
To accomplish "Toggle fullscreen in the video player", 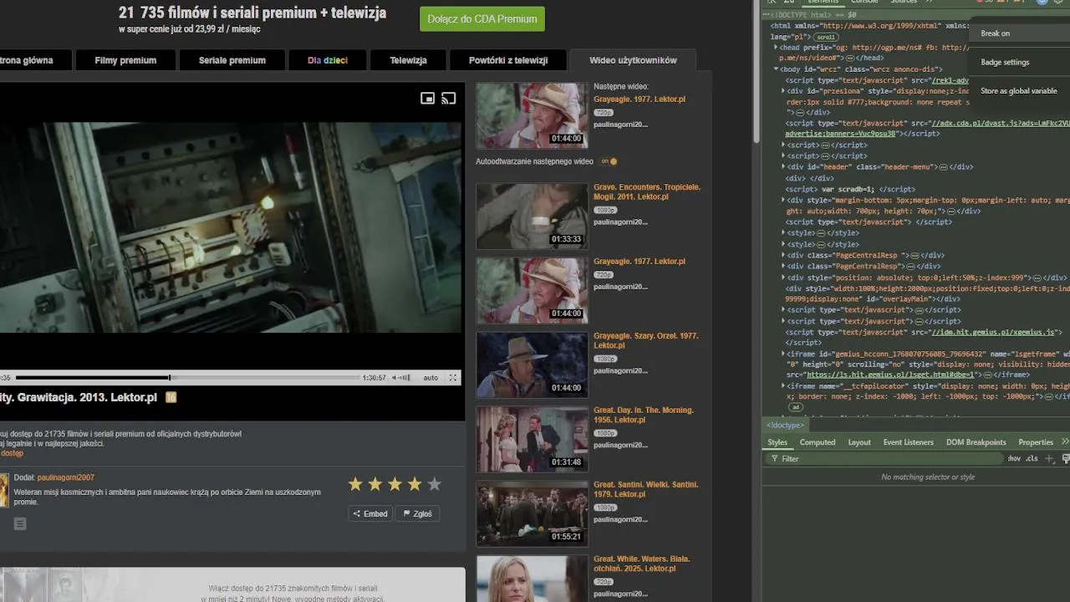I will [x=453, y=378].
